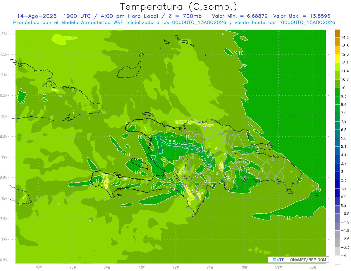The height and width of the screenshot is (271, 351).
Task: Click the '7.2' colorbar value
Action: coord(344,121)
